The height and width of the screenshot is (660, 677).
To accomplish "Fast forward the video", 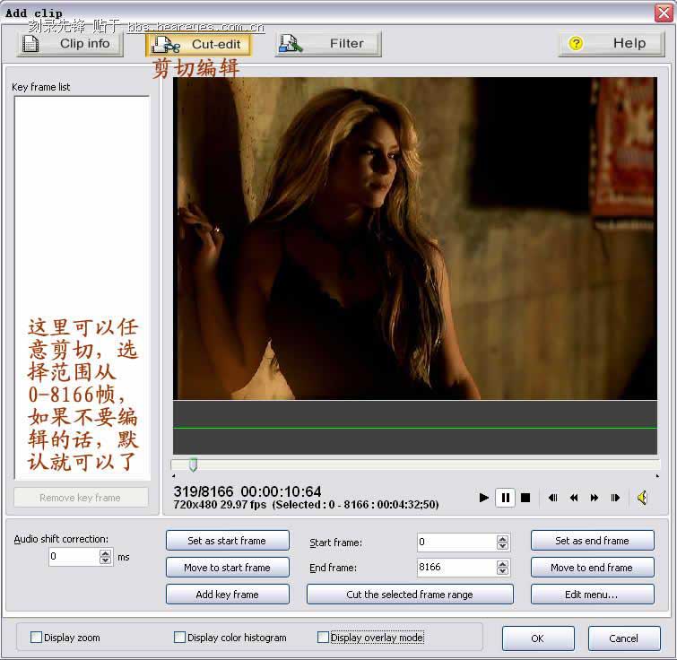I will [x=595, y=498].
